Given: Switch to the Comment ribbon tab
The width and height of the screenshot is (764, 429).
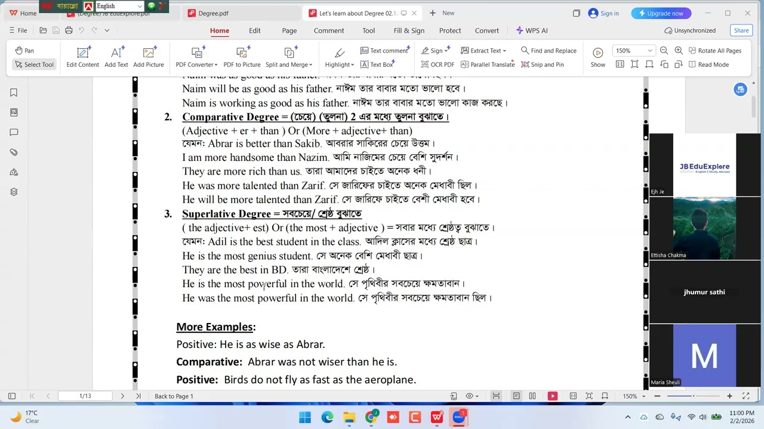Looking at the screenshot, I should pos(329,30).
